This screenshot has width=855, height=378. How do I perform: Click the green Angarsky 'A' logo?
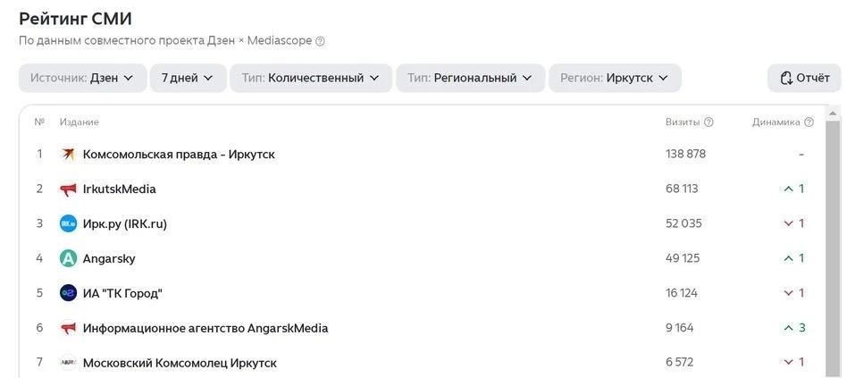click(x=68, y=258)
